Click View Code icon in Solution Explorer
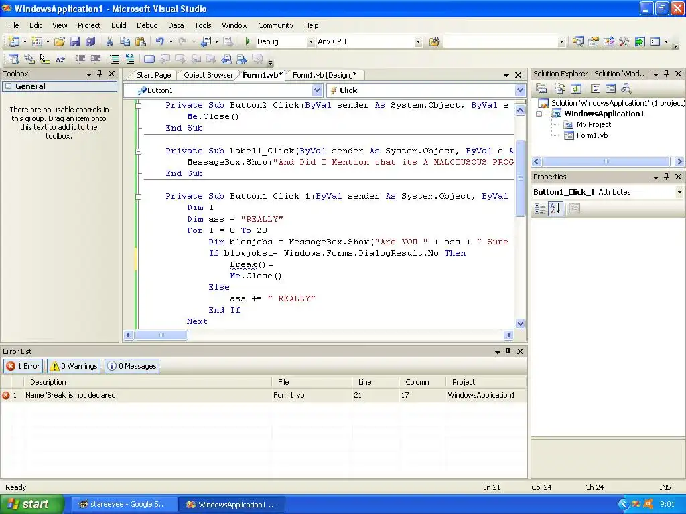The image size is (686, 514). tap(595, 89)
